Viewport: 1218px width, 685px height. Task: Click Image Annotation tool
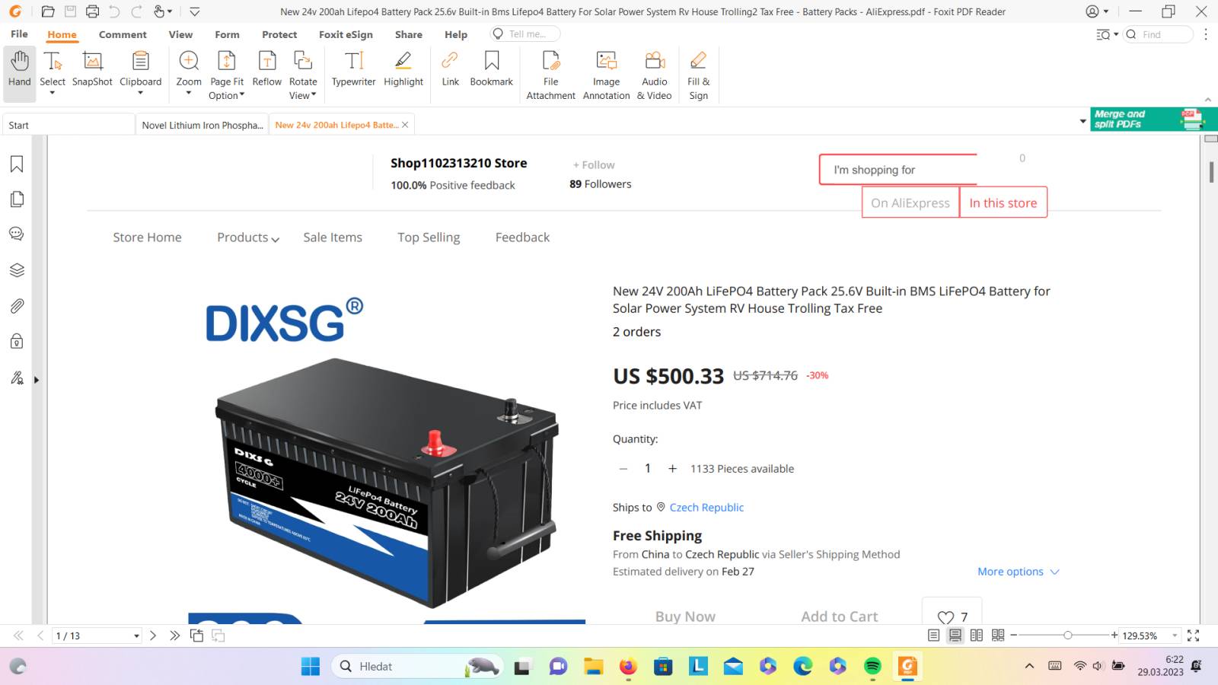[607, 75]
